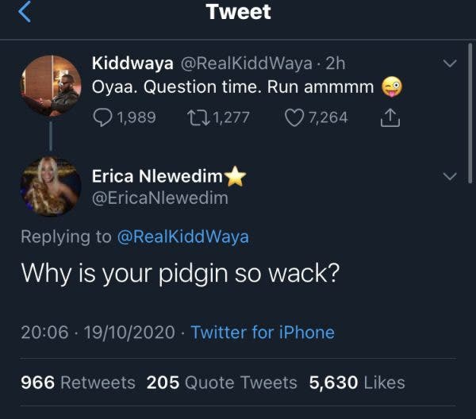Open the @RealKiddWaya mention link

coord(182,236)
